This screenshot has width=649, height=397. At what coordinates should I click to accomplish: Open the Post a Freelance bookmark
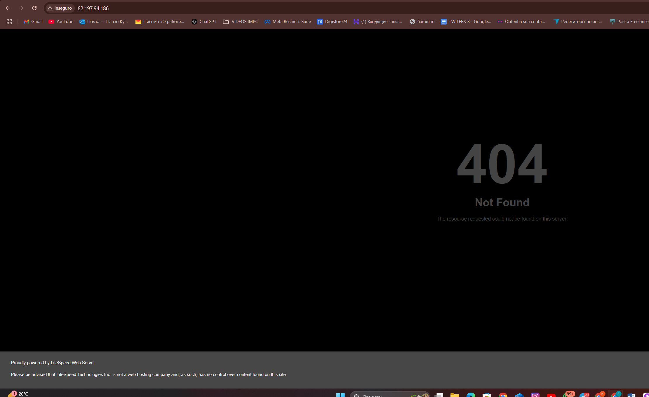tap(629, 22)
